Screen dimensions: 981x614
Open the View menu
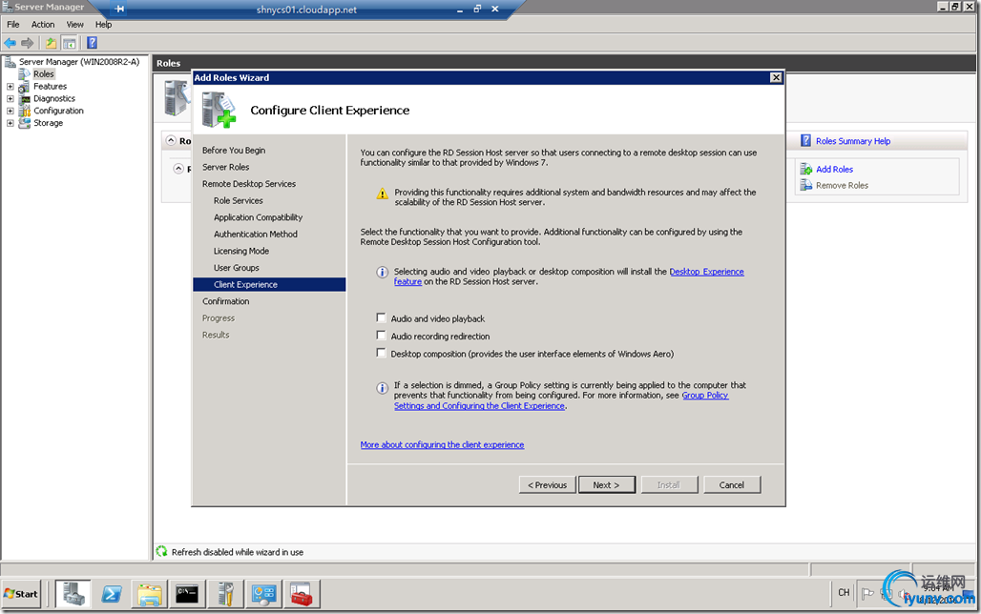point(75,25)
